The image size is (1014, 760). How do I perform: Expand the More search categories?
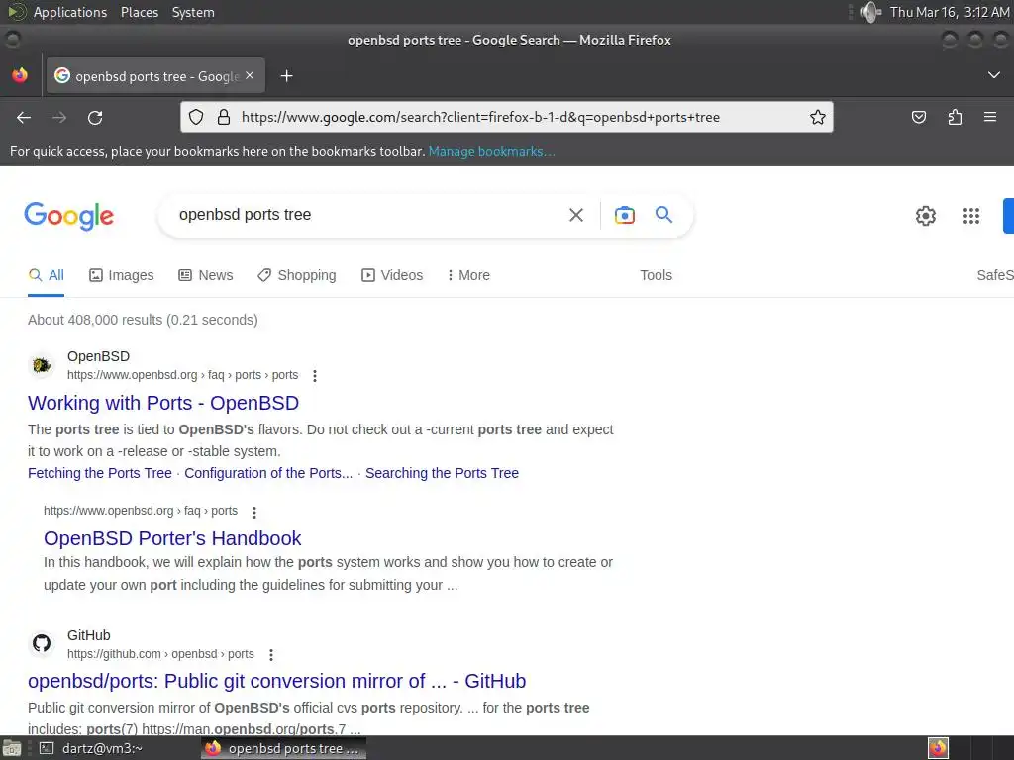[468, 275]
